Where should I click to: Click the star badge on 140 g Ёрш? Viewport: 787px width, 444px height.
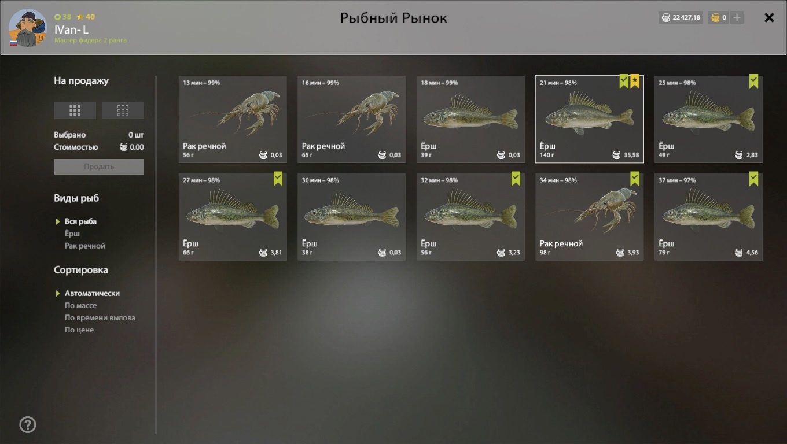point(635,81)
